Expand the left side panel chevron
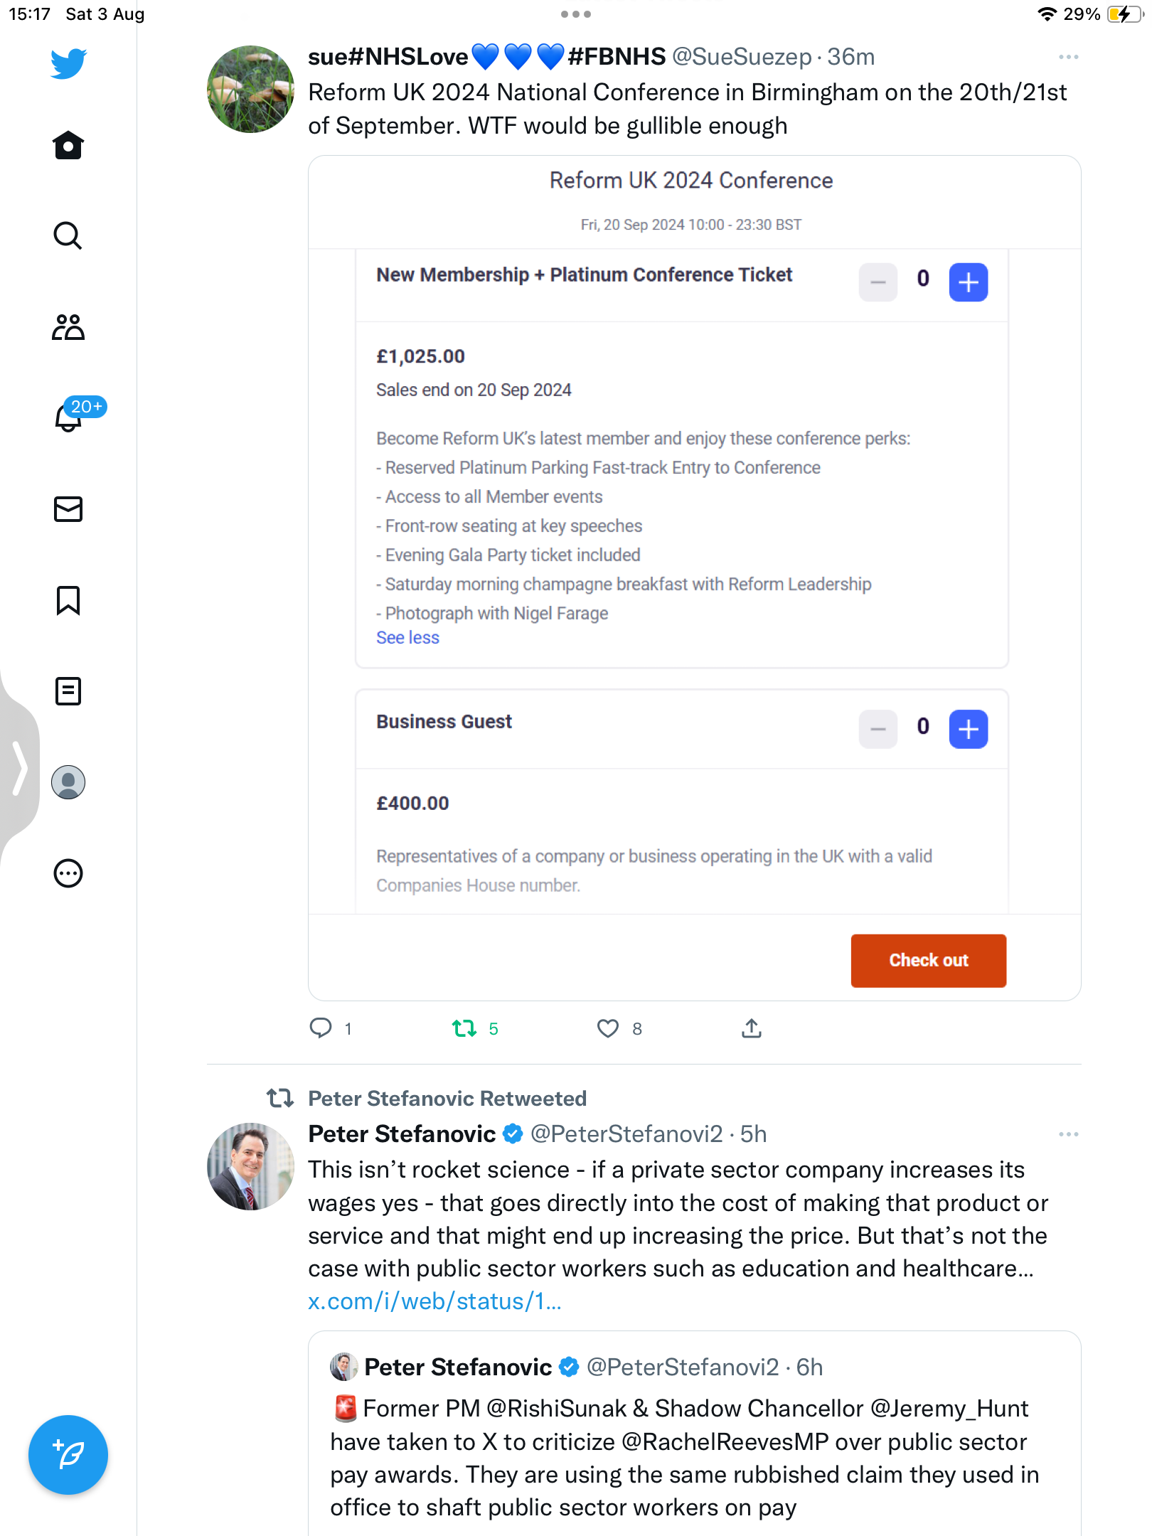Screen dimensions: 1152x1536 [19, 768]
